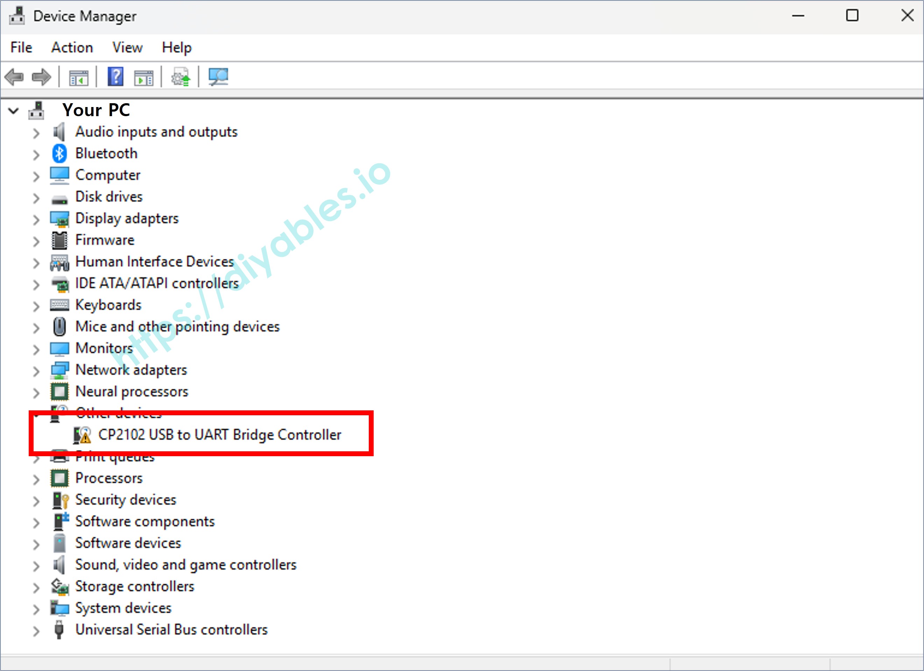Screen dimensions: 924x671
Task: Collapse the Your PC tree node
Action: tap(13, 111)
